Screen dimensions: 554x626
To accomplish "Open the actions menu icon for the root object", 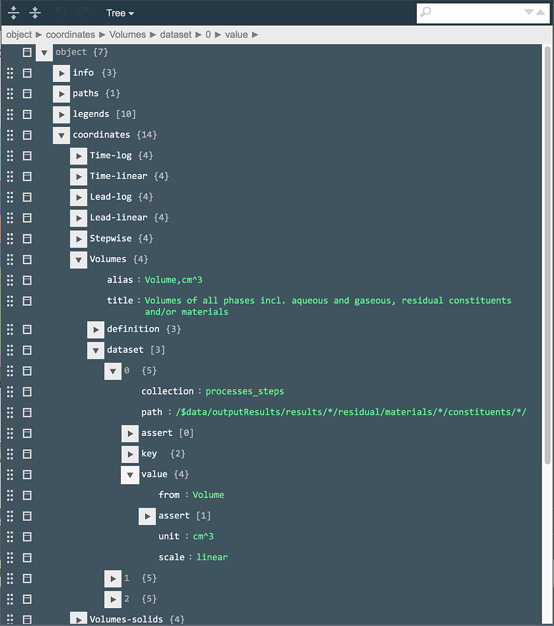I will pos(27,52).
